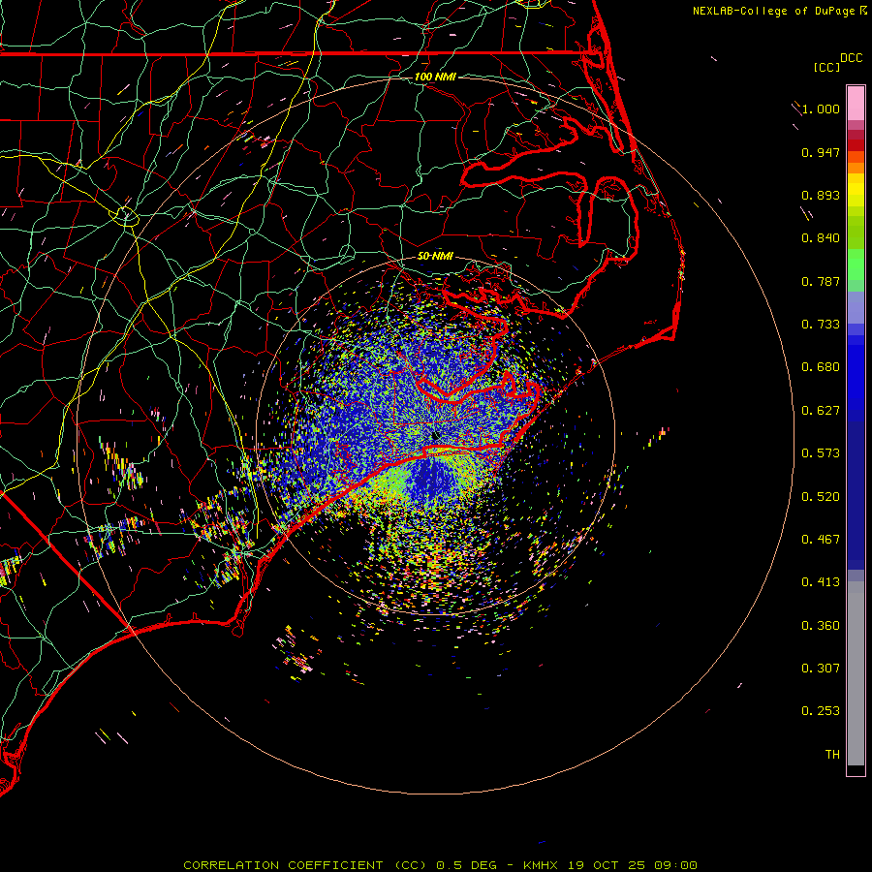The height and width of the screenshot is (872, 872).
Task: Select the 1.000 scale value
Action: pos(821,109)
